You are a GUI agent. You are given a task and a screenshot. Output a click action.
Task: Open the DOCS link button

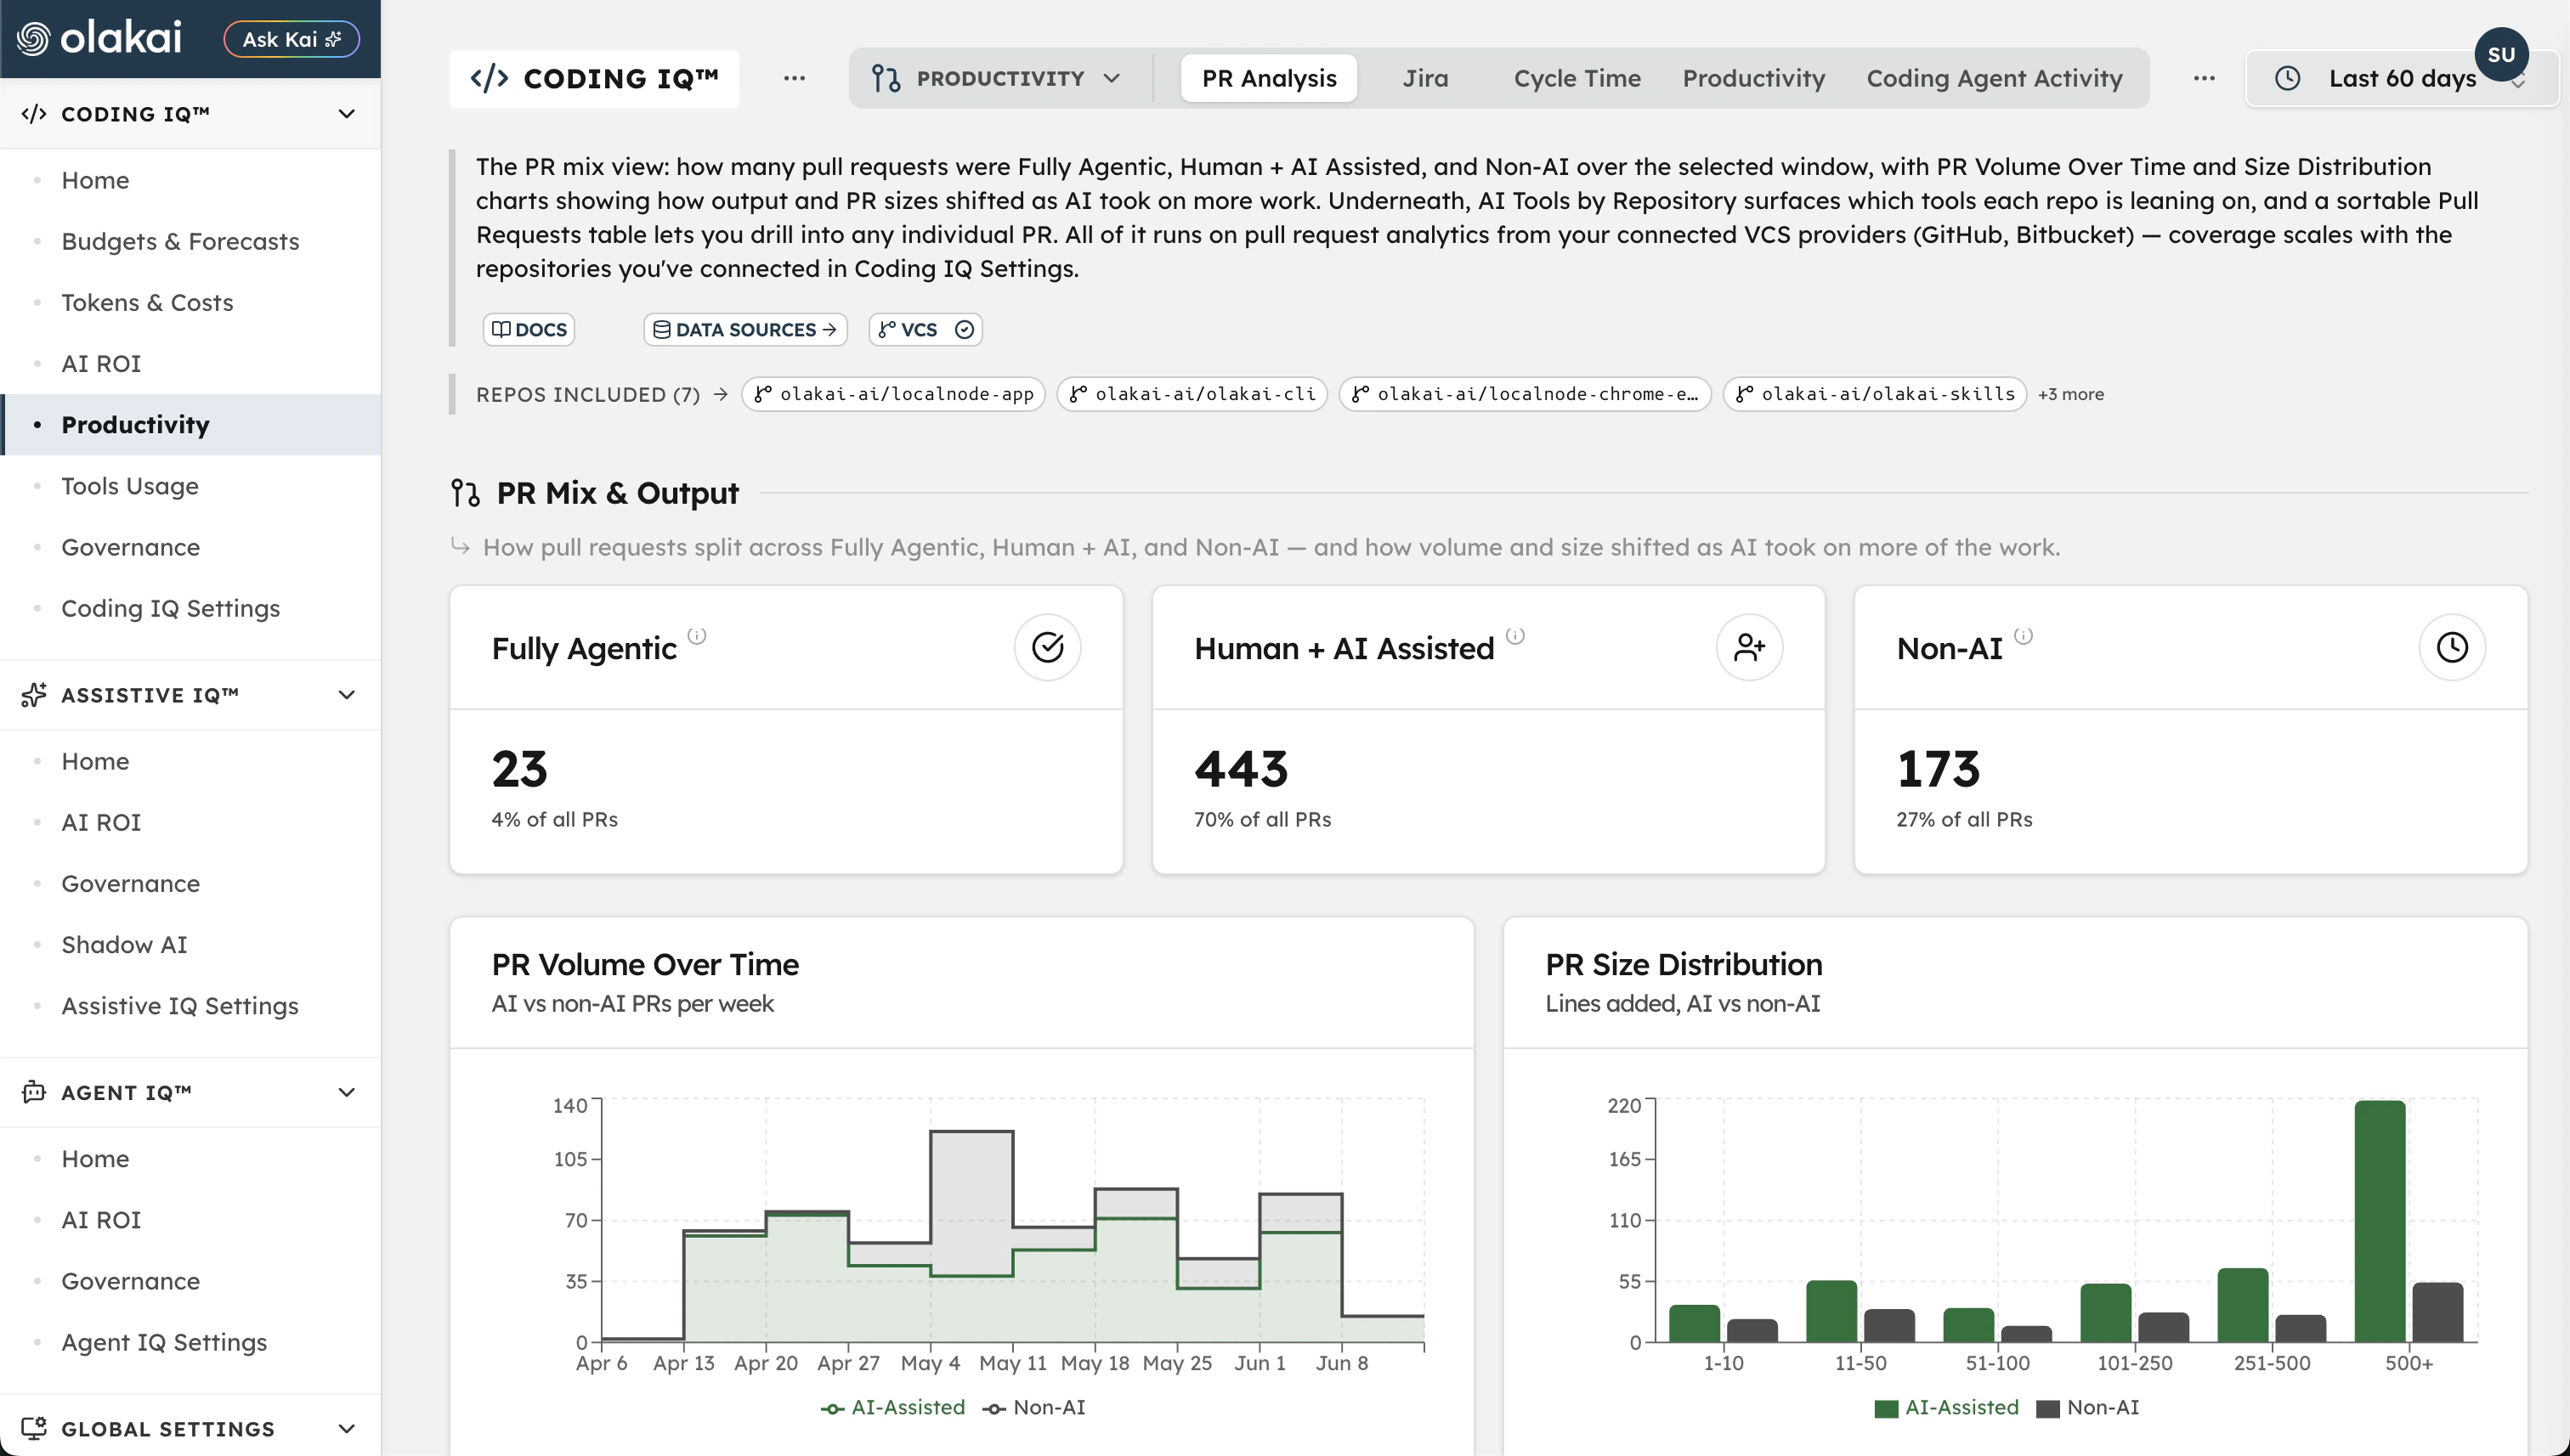coord(529,329)
